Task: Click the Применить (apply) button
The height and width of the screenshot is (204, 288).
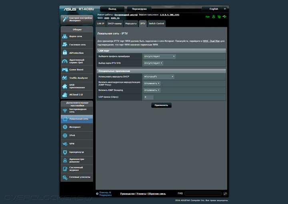Action: click(x=161, y=105)
